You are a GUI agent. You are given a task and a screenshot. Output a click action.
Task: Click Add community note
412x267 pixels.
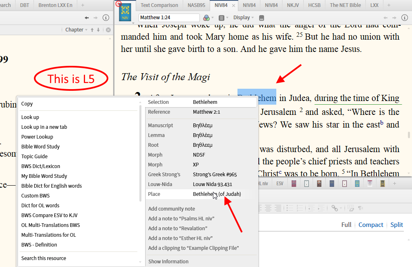[172, 209]
